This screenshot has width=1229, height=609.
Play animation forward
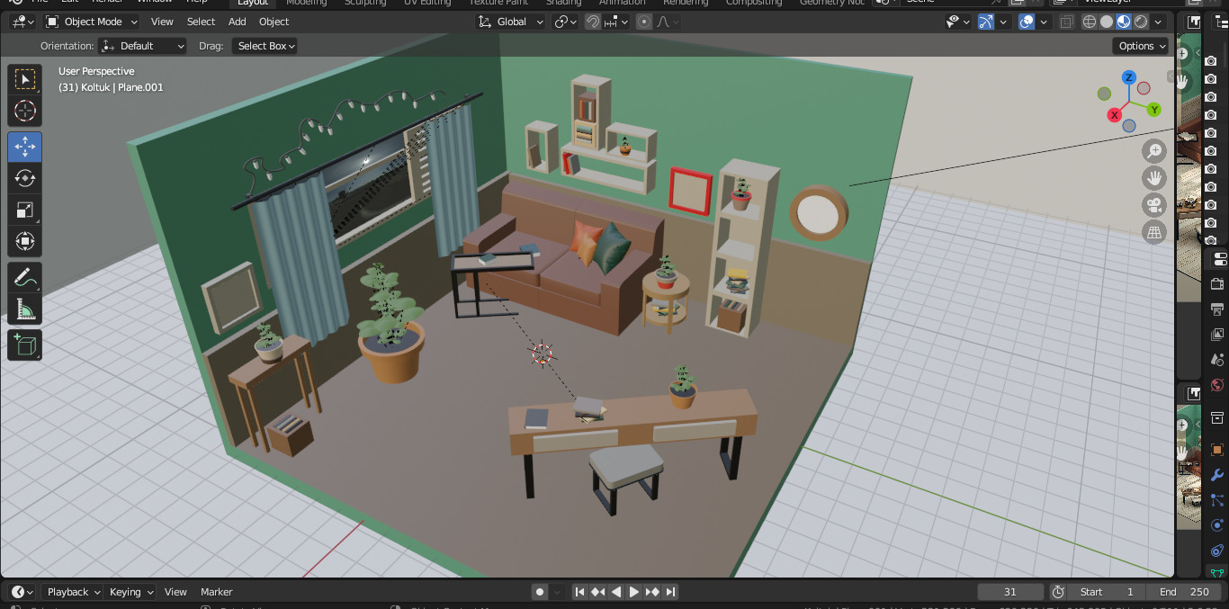634,592
